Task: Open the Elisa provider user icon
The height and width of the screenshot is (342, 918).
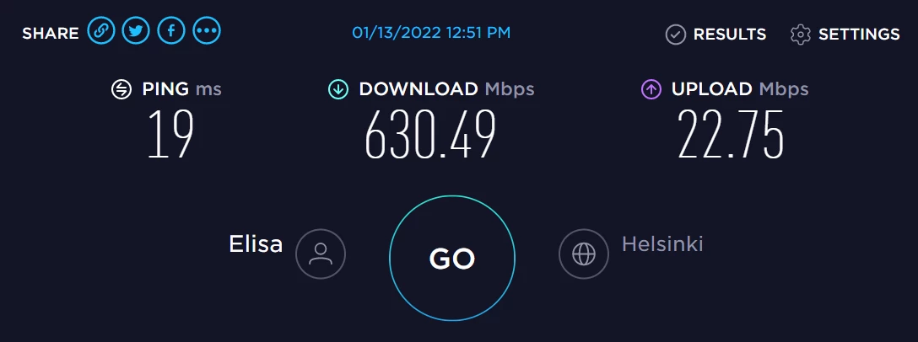Action: (x=321, y=254)
